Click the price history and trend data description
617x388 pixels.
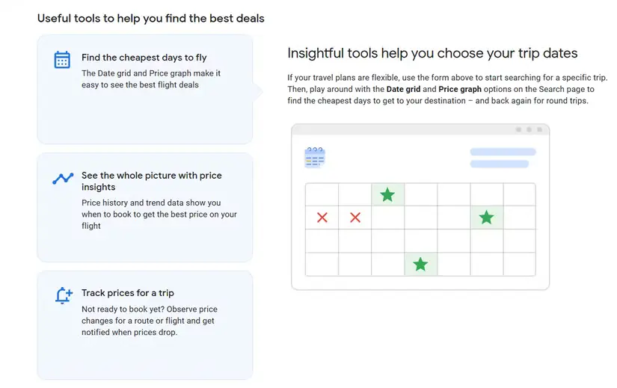[159, 214]
